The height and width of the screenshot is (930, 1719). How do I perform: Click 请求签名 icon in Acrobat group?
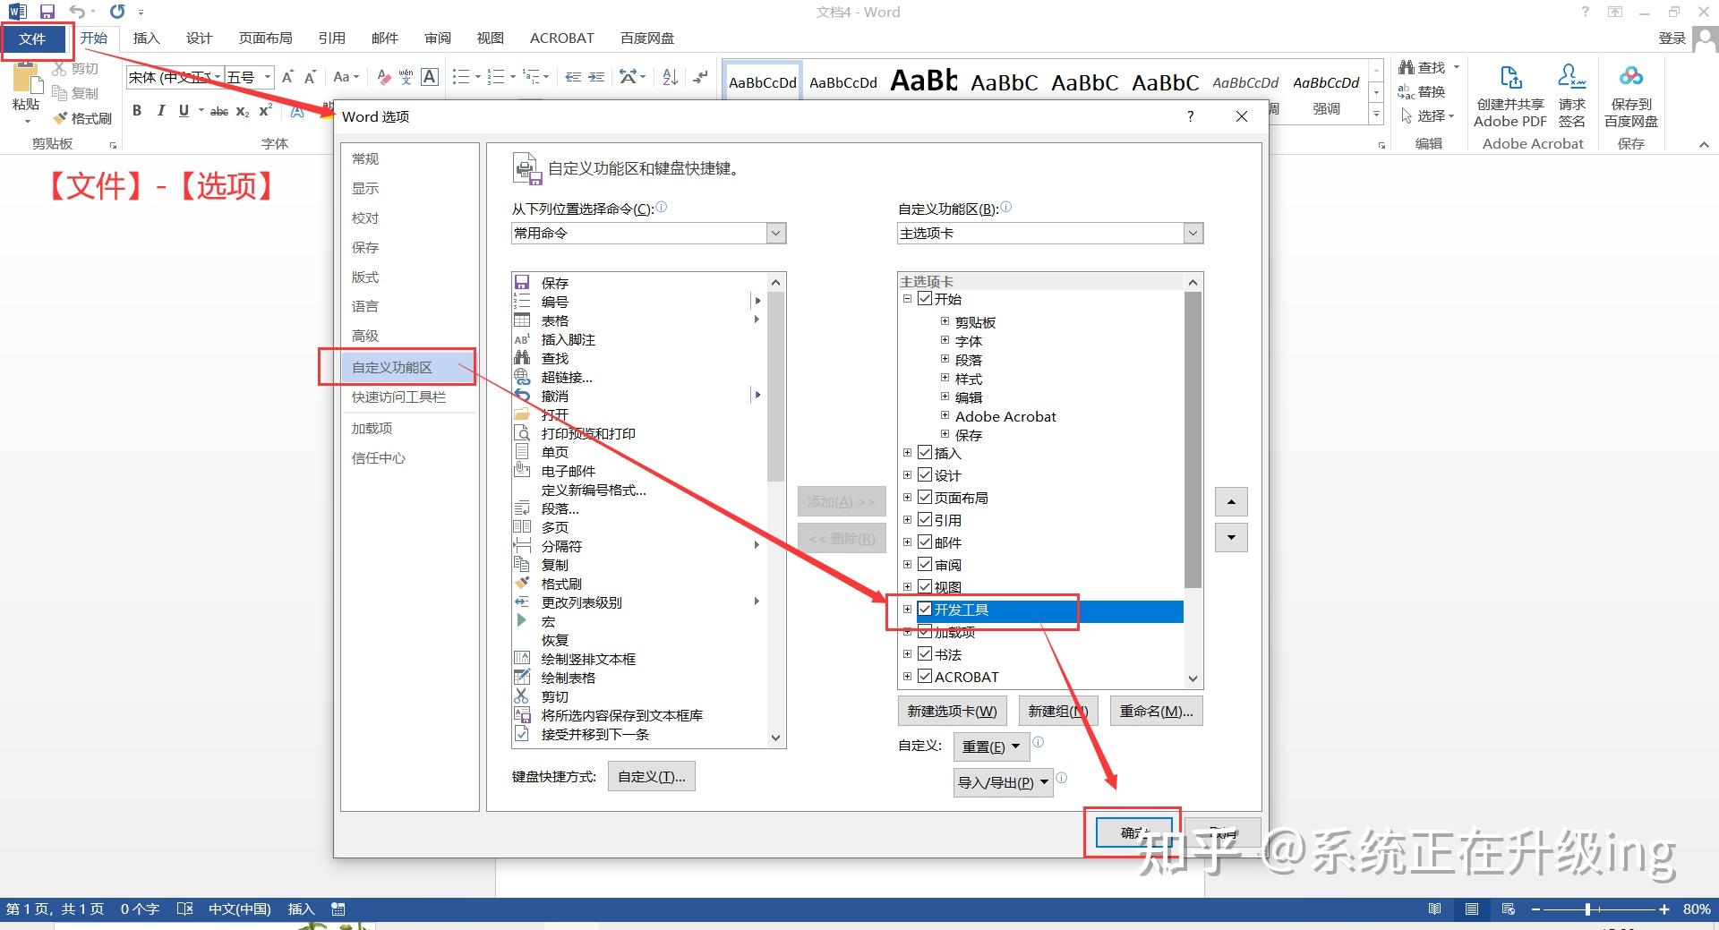pyautogui.click(x=1571, y=97)
